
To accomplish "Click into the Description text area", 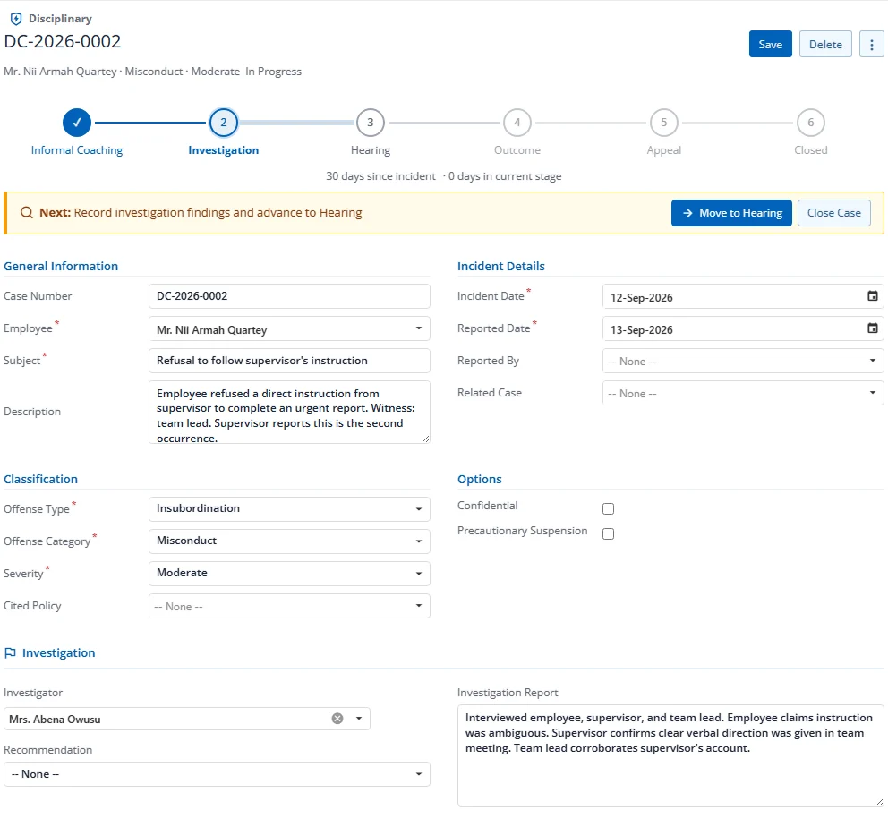I will (x=289, y=412).
